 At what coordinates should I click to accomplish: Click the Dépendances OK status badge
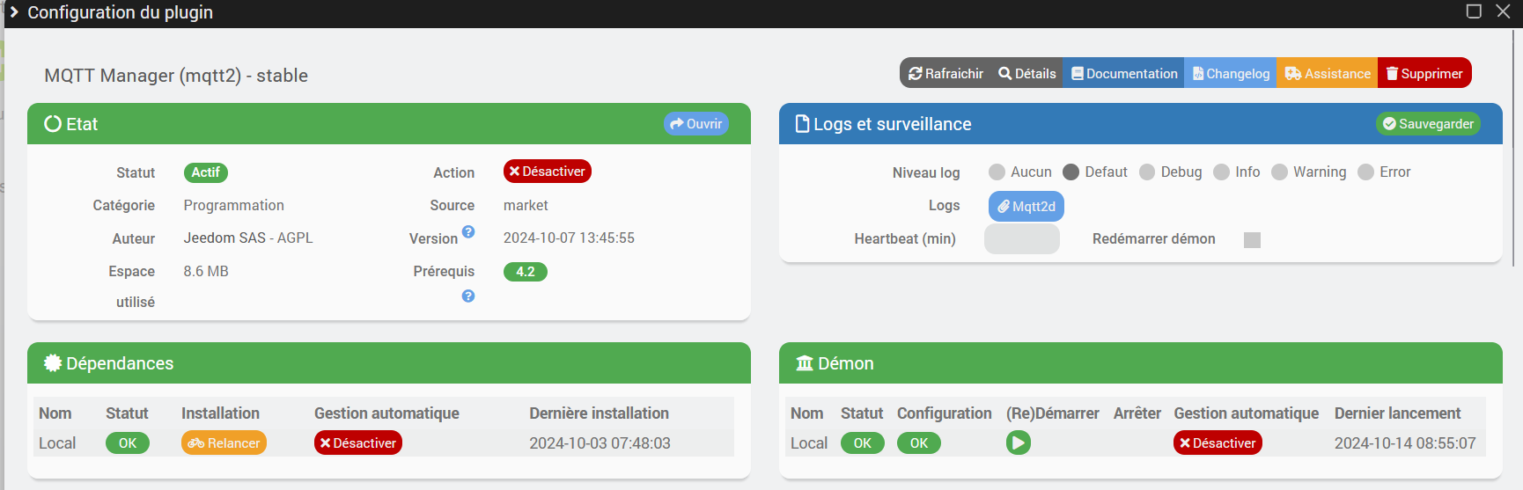[128, 443]
